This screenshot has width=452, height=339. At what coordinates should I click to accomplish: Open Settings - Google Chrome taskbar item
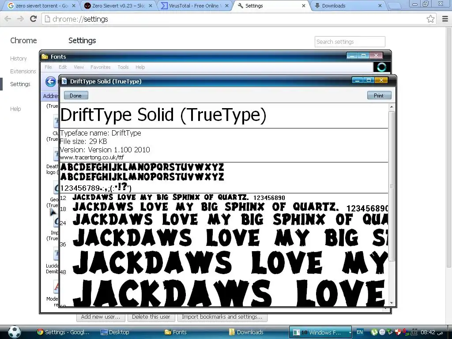[x=64, y=332]
